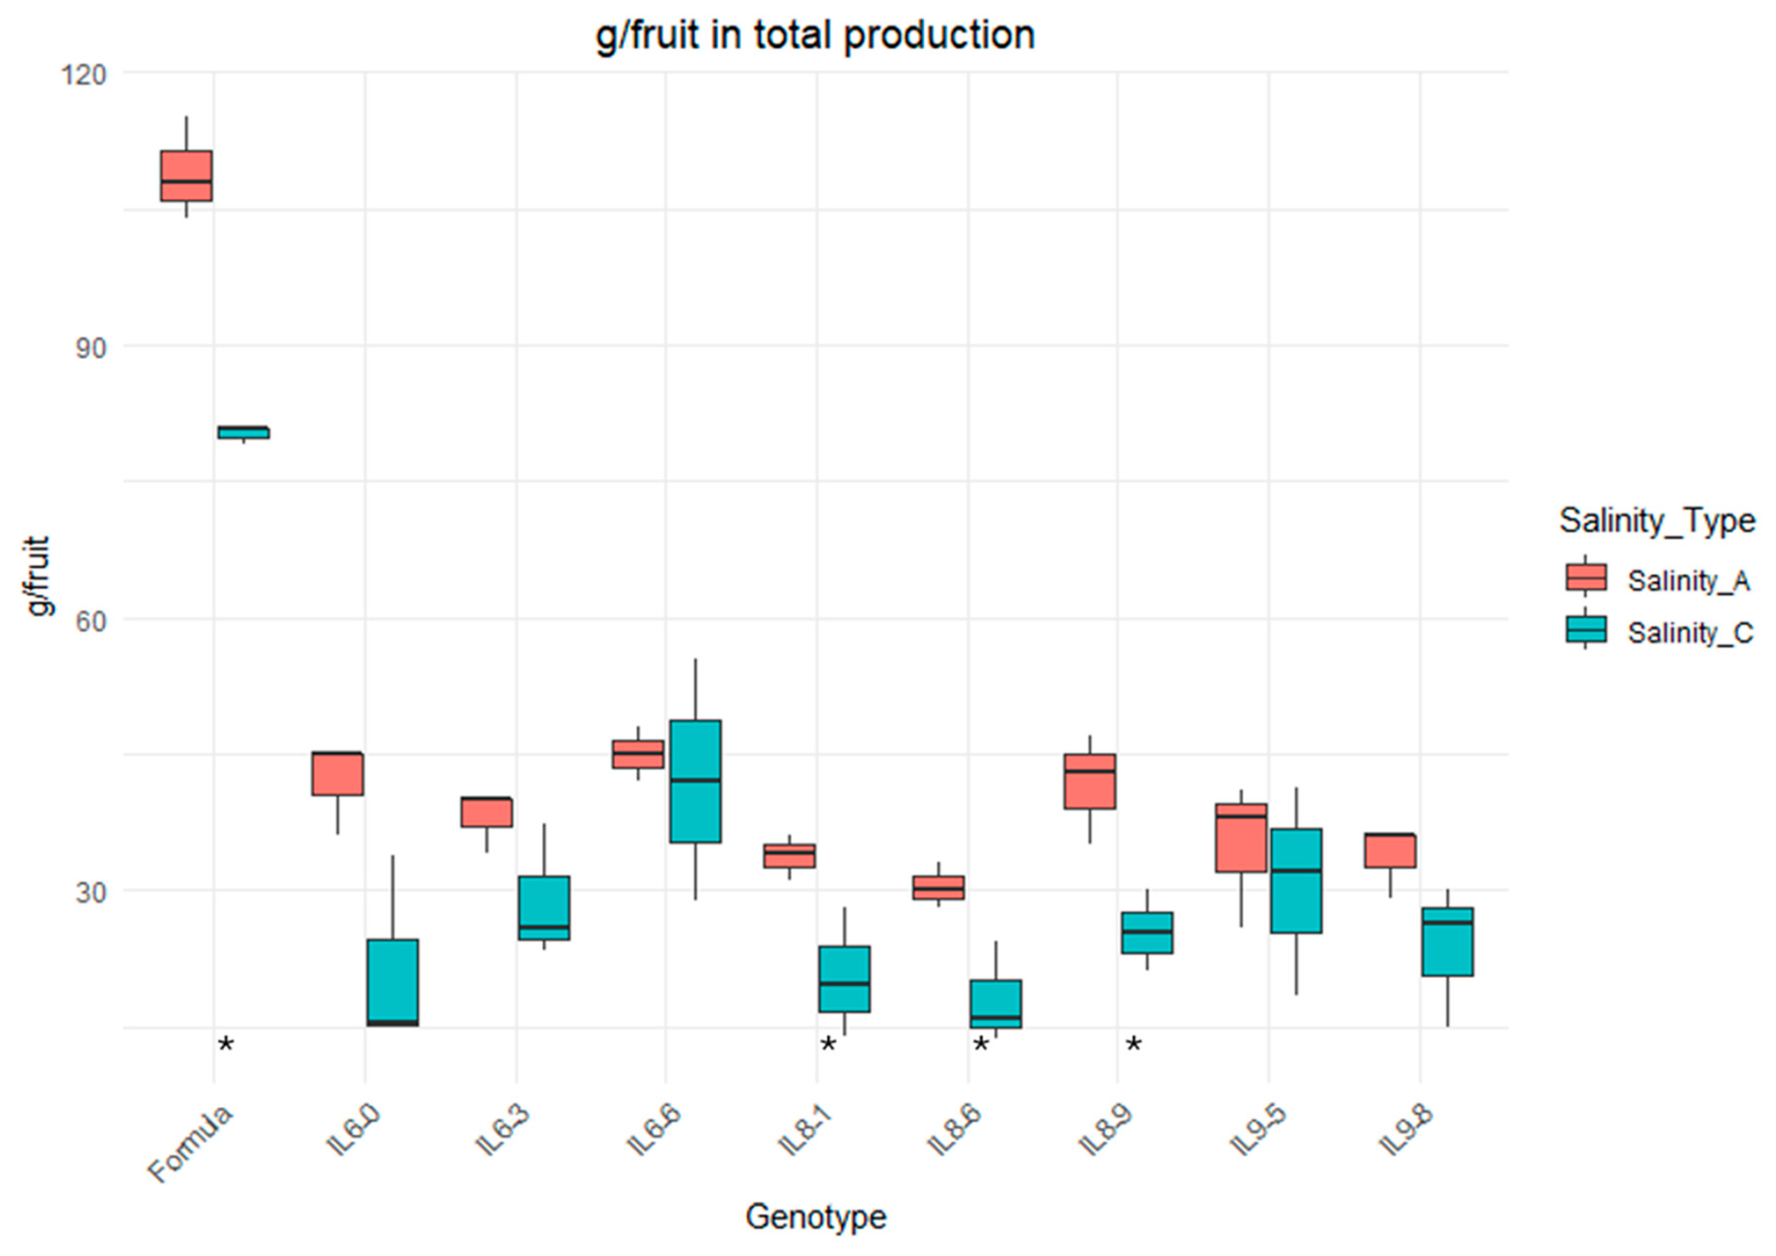1776x1256 pixels.
Task: Click the Salinity_A red legend swatch
Action: coord(1586,578)
